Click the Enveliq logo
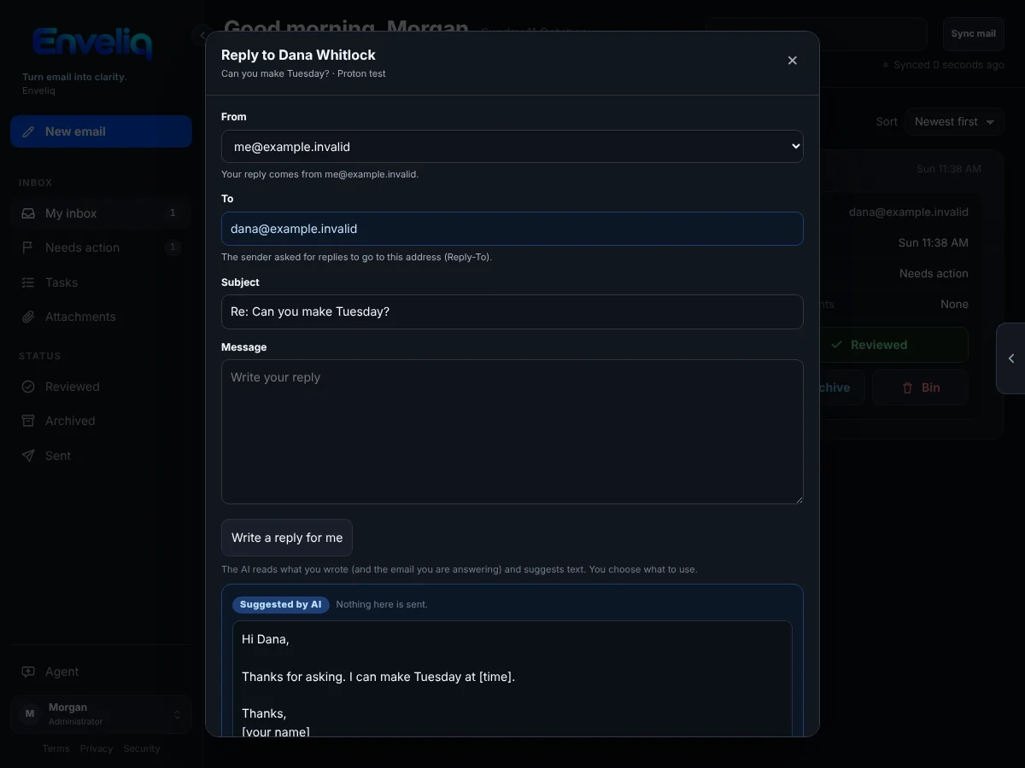The height and width of the screenshot is (768, 1025). pos(92,42)
